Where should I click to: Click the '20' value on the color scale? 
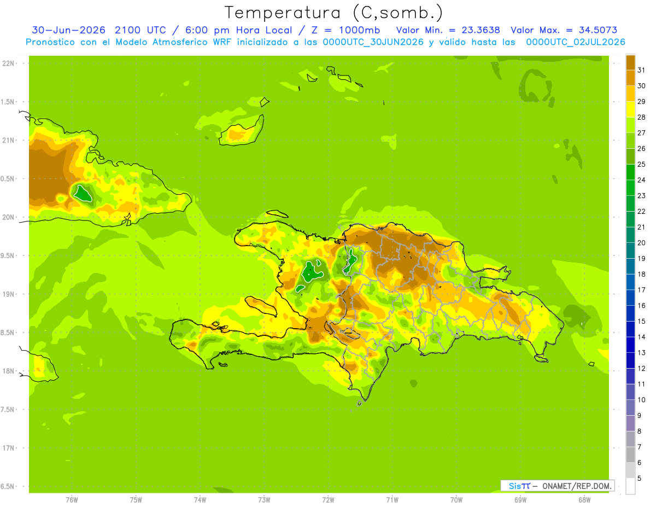[641, 243]
